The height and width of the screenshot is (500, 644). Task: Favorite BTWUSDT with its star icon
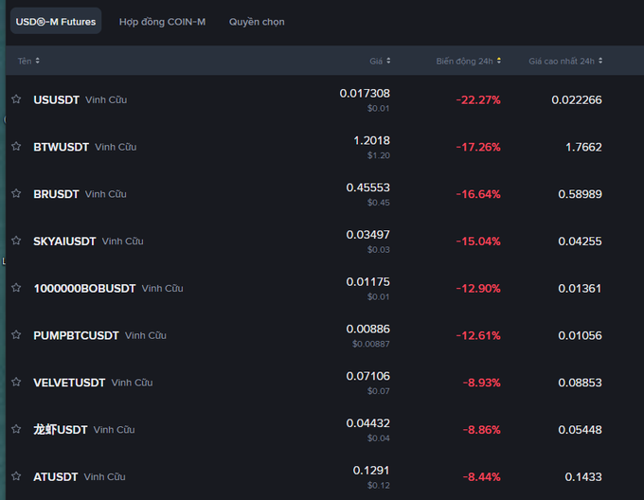pyautogui.click(x=16, y=146)
